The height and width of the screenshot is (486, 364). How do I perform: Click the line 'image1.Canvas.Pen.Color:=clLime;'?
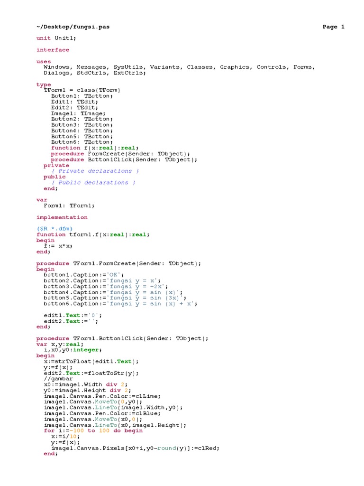point(102,396)
